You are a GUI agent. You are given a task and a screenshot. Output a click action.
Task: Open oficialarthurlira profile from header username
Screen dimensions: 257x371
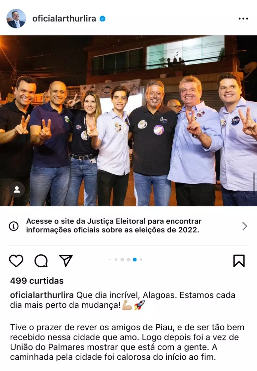(x=64, y=19)
